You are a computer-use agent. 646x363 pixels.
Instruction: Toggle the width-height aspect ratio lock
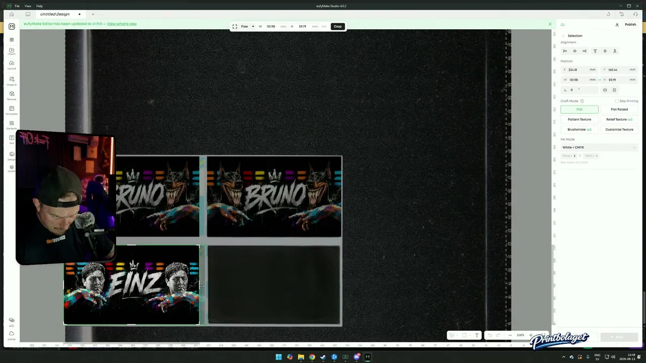coord(599,80)
